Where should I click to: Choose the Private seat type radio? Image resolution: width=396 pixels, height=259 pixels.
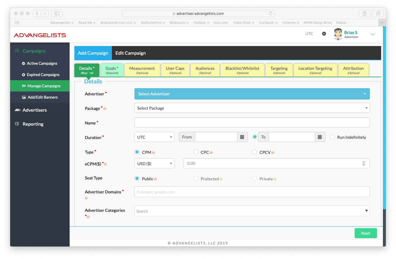254,179
